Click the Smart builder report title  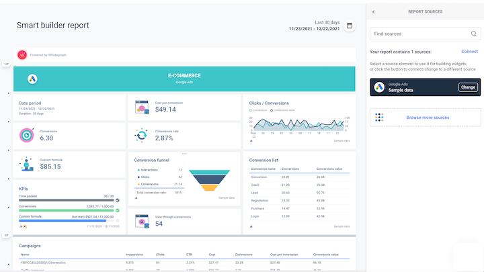click(x=52, y=26)
